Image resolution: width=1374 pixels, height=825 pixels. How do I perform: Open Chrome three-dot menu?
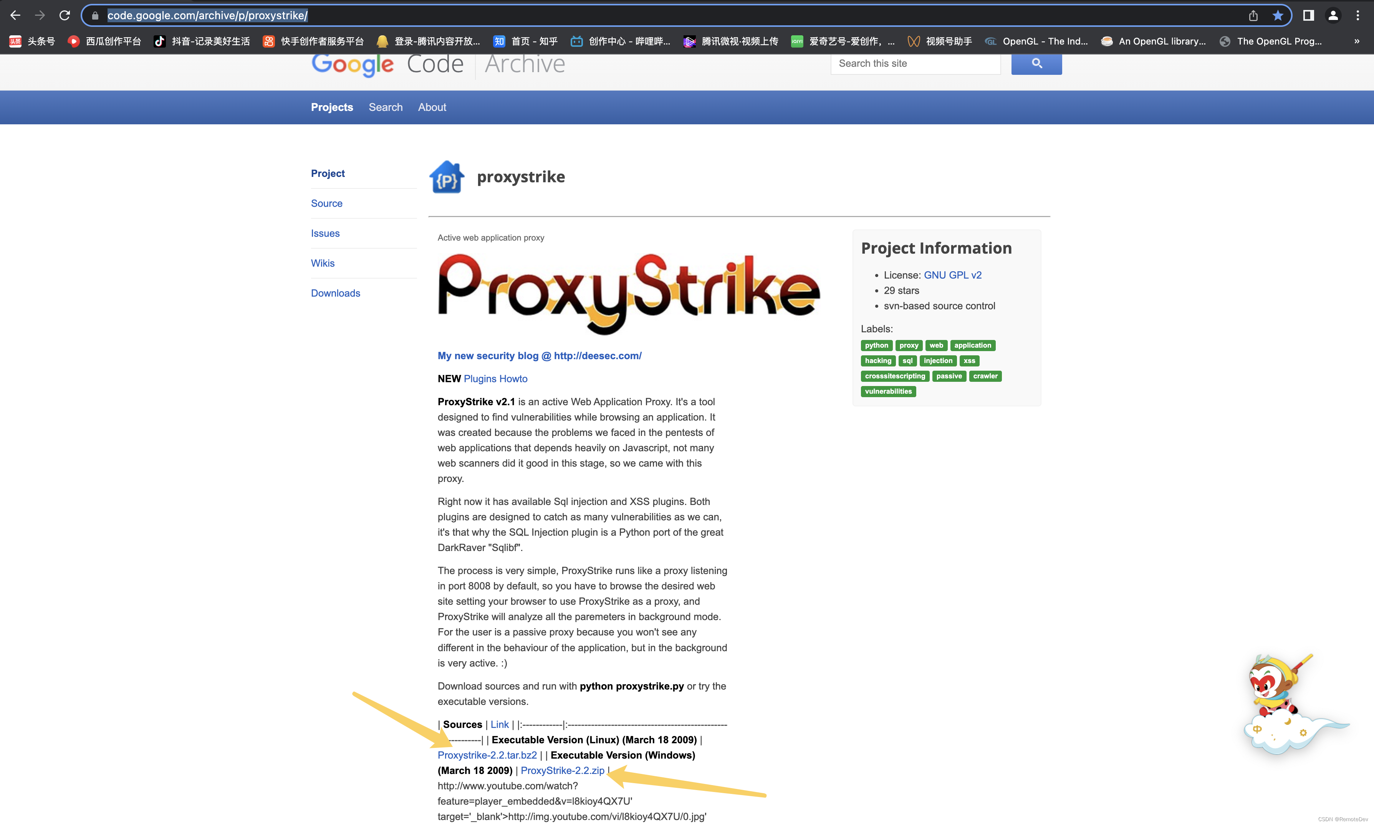coord(1357,16)
